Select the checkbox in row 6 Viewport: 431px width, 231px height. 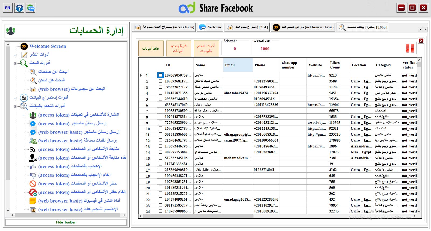point(160,105)
